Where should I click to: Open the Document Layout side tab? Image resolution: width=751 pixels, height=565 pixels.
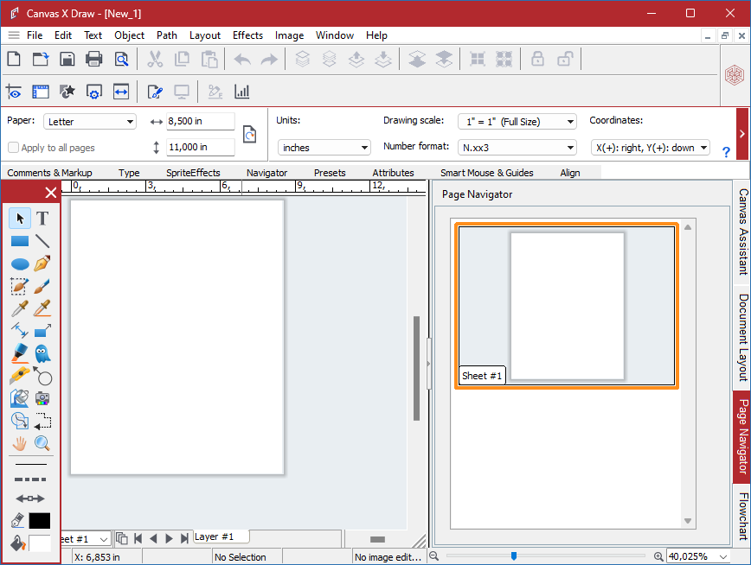741,338
